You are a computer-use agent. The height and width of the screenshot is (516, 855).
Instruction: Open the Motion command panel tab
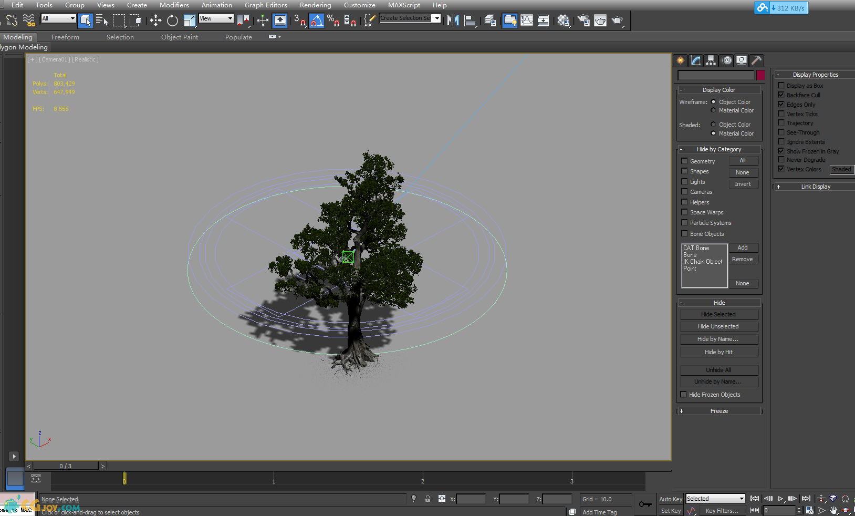click(x=726, y=60)
